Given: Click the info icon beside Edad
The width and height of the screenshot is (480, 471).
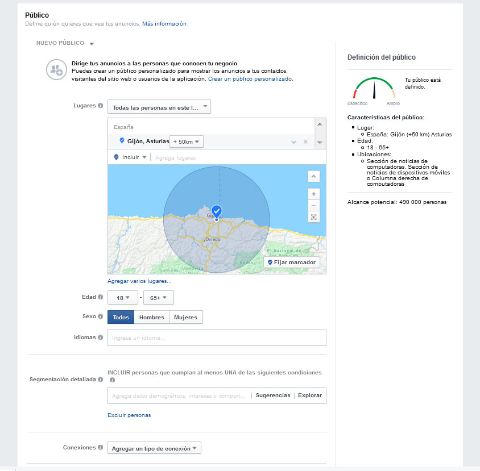Looking at the screenshot, I should 101,297.
